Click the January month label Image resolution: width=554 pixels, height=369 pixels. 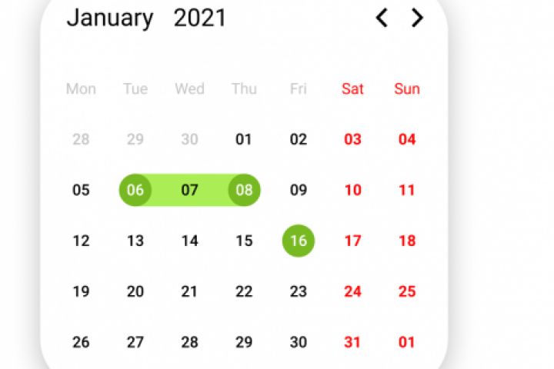tap(110, 18)
